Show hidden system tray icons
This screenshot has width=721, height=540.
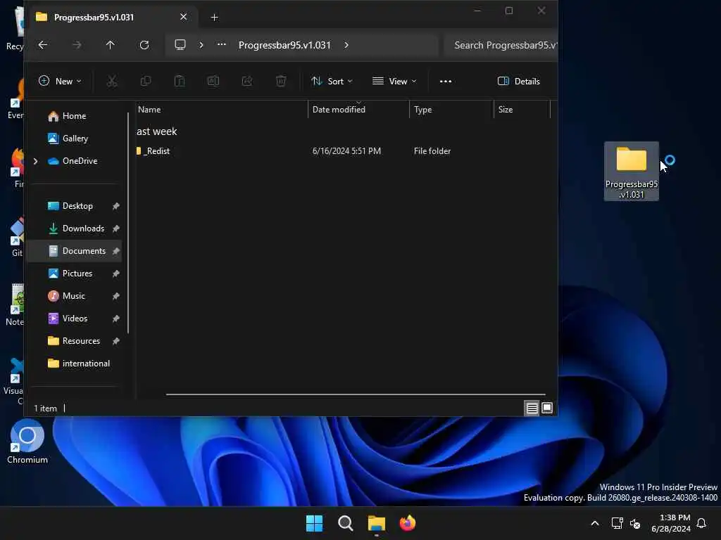594,523
